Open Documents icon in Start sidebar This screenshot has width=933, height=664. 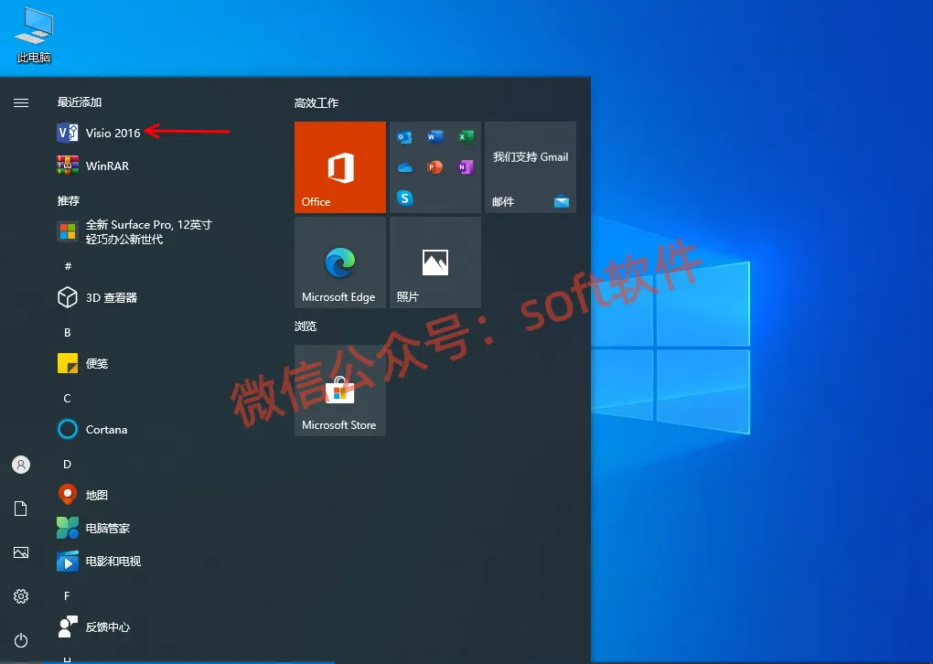click(21, 509)
